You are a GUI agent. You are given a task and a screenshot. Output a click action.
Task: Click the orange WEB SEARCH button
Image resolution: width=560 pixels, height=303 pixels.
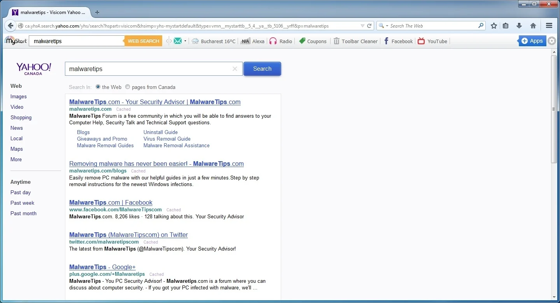(143, 41)
